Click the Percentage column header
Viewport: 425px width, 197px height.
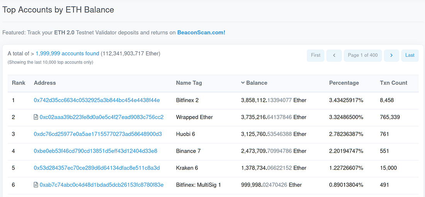(344, 83)
